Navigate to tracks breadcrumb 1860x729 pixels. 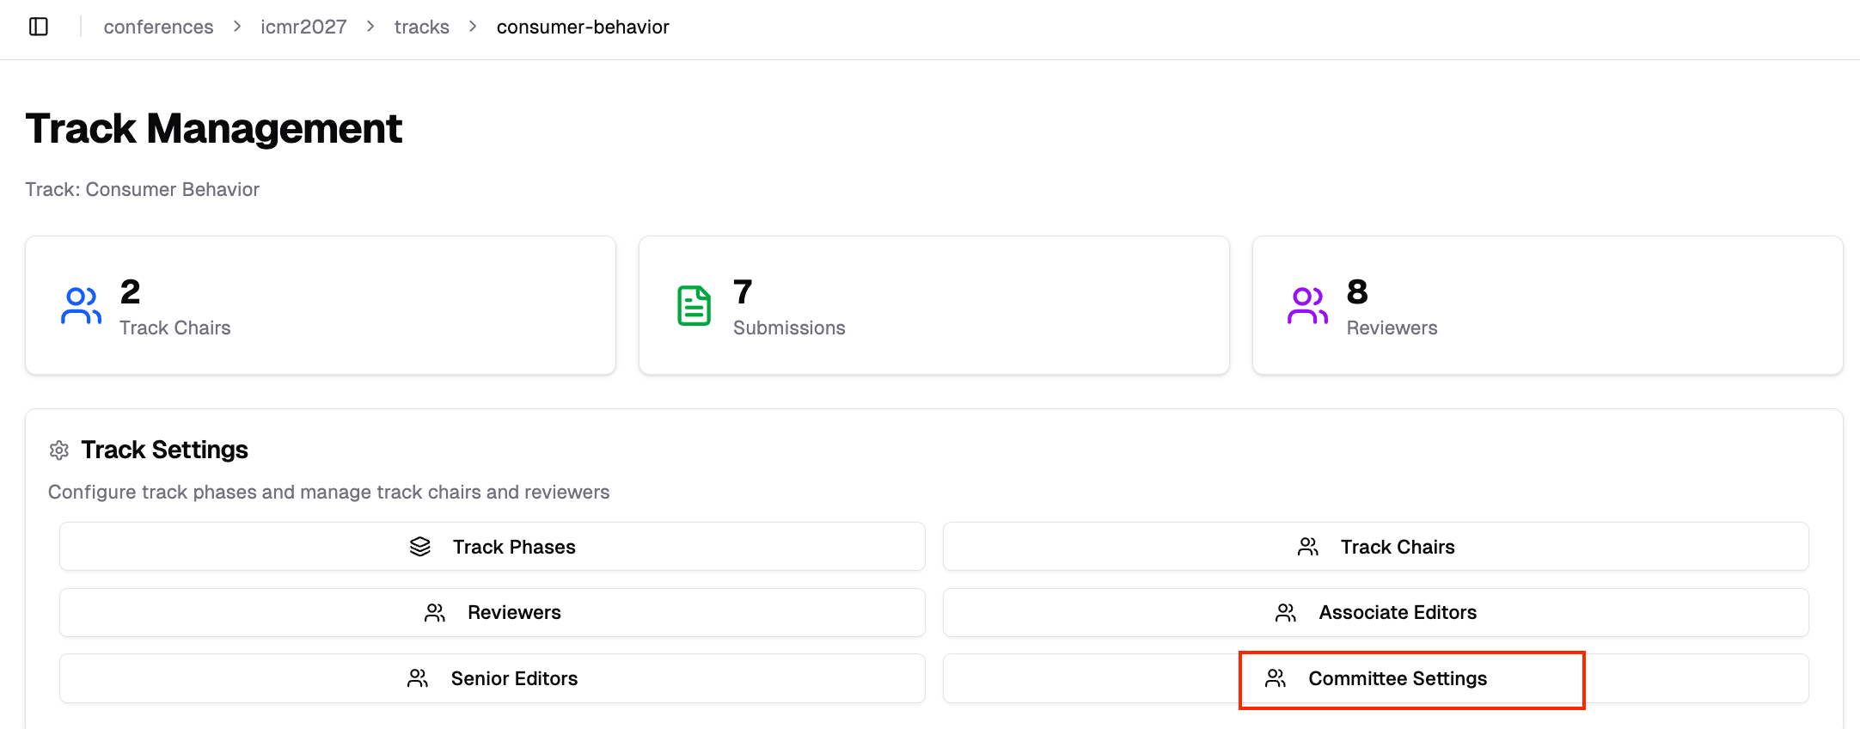click(x=421, y=27)
